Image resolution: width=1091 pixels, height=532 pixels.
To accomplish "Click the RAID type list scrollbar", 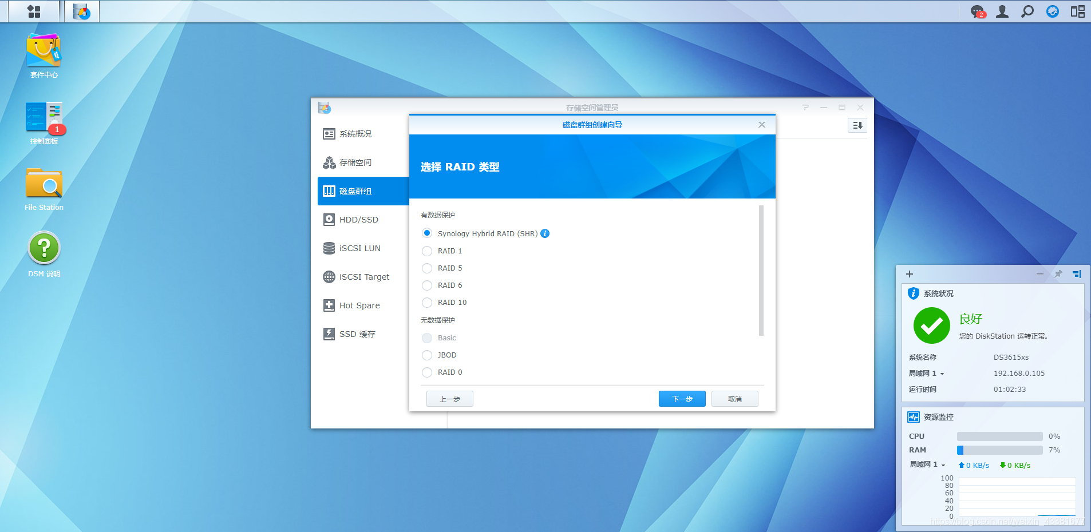I will coord(761,271).
